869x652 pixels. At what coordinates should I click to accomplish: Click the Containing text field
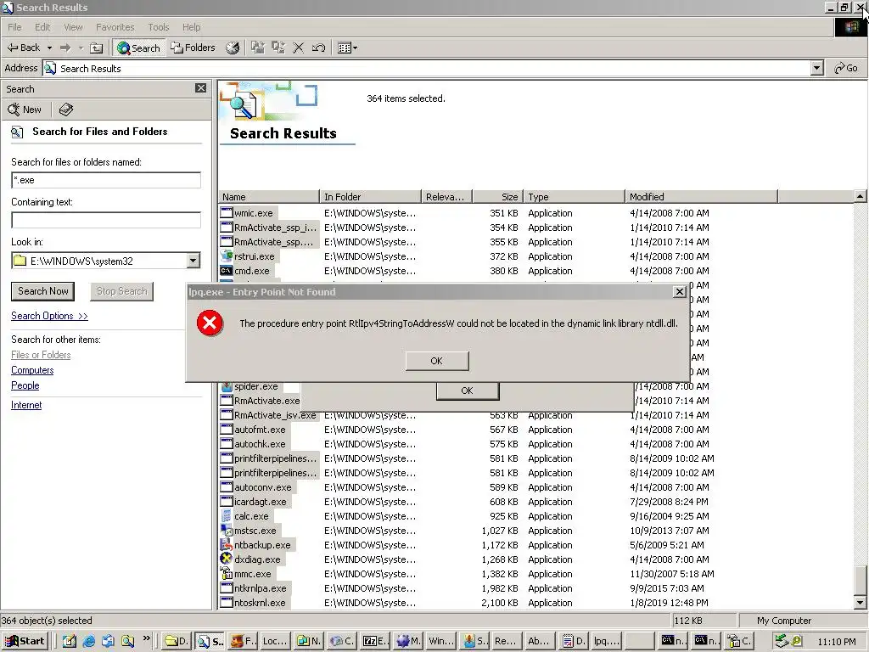(x=106, y=220)
